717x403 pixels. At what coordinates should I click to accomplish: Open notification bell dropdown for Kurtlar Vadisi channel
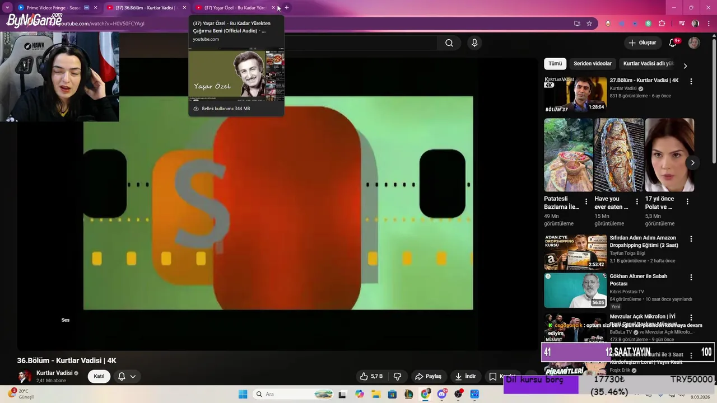(x=127, y=376)
